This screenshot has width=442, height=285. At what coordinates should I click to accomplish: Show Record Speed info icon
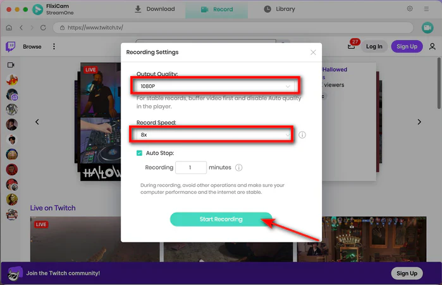(302, 135)
